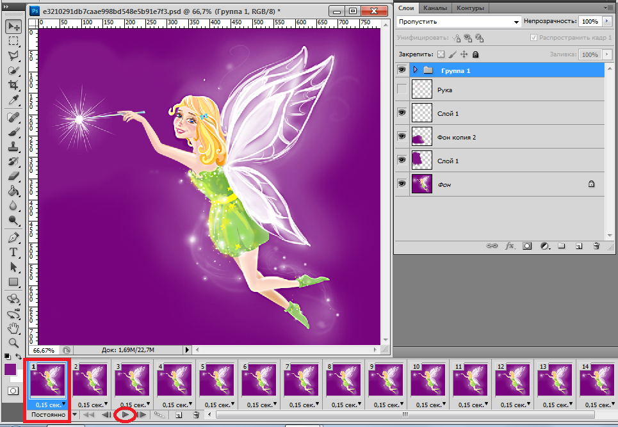The width and height of the screenshot is (618, 427).
Task: Hide the Фон копия 2 layer
Action: [402, 136]
